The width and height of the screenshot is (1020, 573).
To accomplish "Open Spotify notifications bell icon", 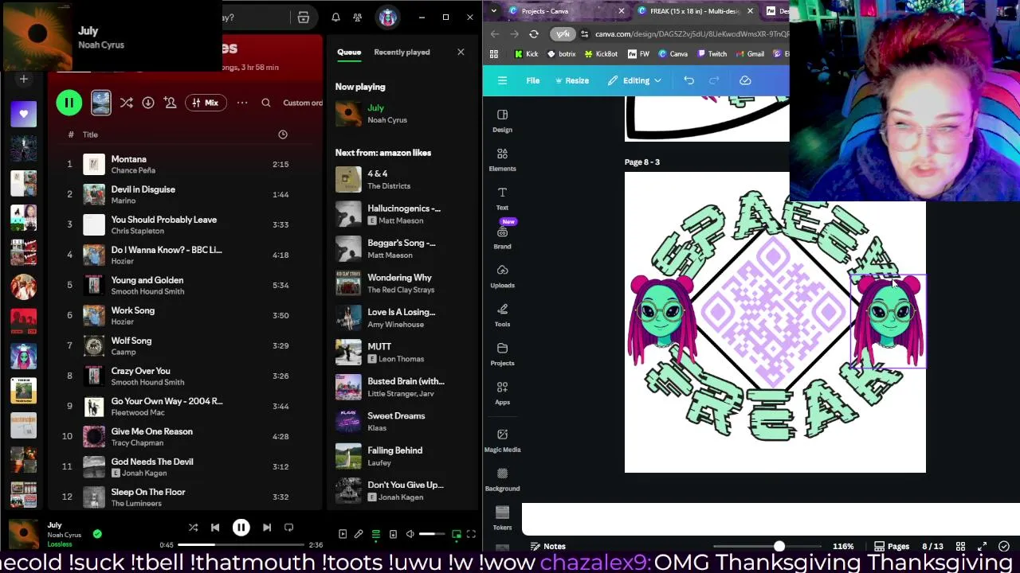I will point(335,18).
